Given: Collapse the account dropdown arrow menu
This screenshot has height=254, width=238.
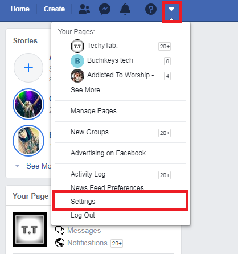Looking at the screenshot, I should point(171,9).
